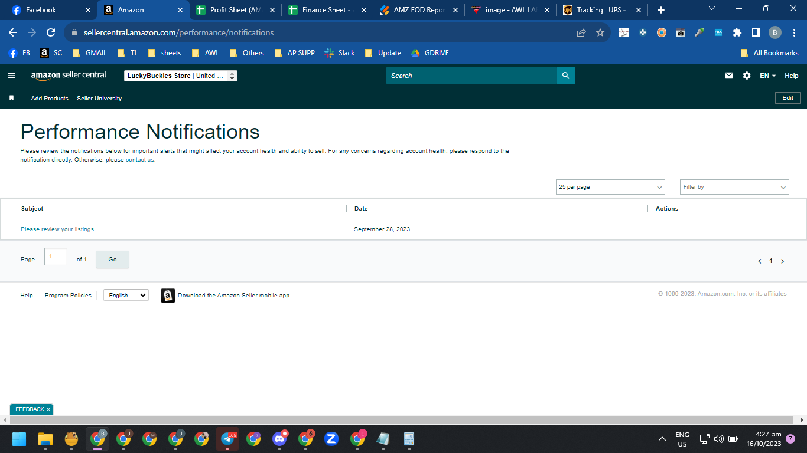Reload the page in Chrome
The height and width of the screenshot is (453, 807).
[51, 33]
